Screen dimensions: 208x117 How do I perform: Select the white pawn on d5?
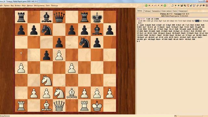tap(59, 55)
